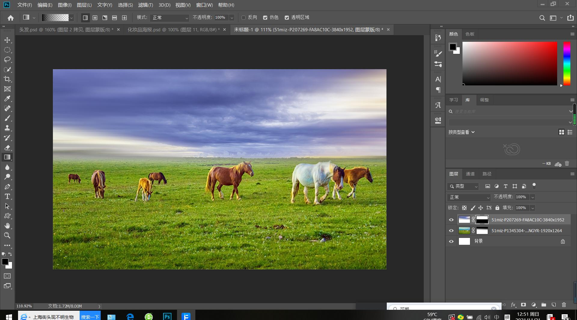Image resolution: width=577 pixels, height=320 pixels.
Task: Switch to the 通道 channels tab
Action: point(470,174)
